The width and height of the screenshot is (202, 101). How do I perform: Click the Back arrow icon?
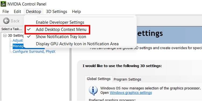point(6,21)
